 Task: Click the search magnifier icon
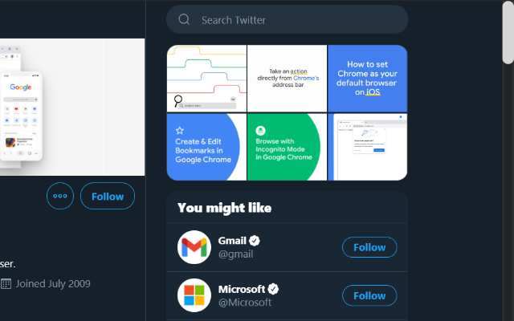184,19
